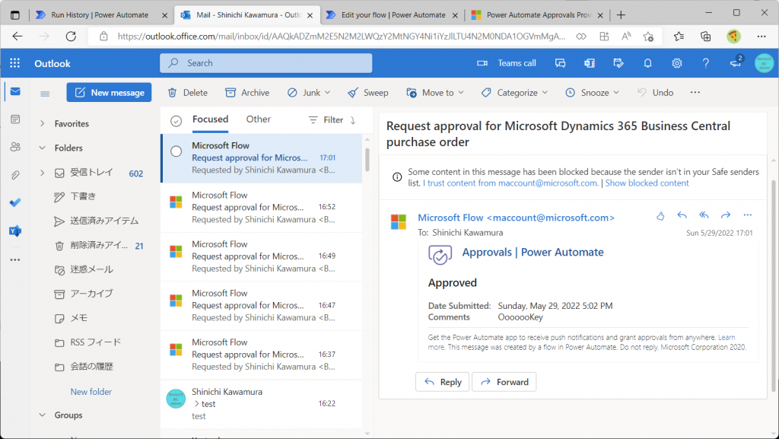Trust content from maccount@microsoft.com
This screenshot has height=439, width=779.
click(510, 183)
